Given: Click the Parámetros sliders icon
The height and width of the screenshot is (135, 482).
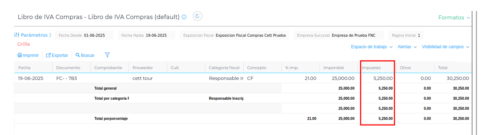Looking at the screenshot, I should tap(17, 35).
